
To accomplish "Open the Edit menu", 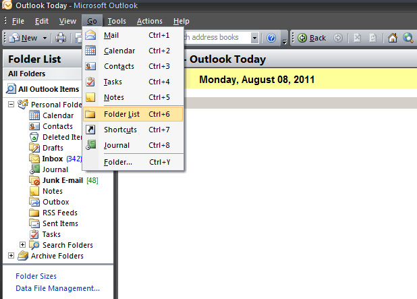I will tap(42, 21).
